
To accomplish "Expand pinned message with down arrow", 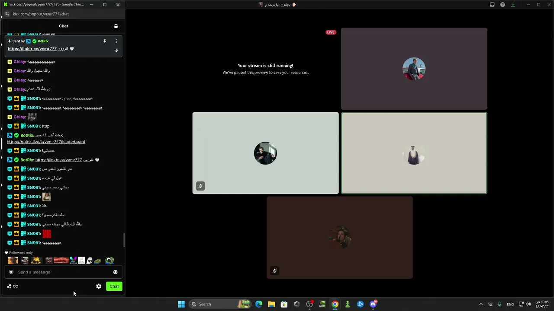I will [x=116, y=51].
